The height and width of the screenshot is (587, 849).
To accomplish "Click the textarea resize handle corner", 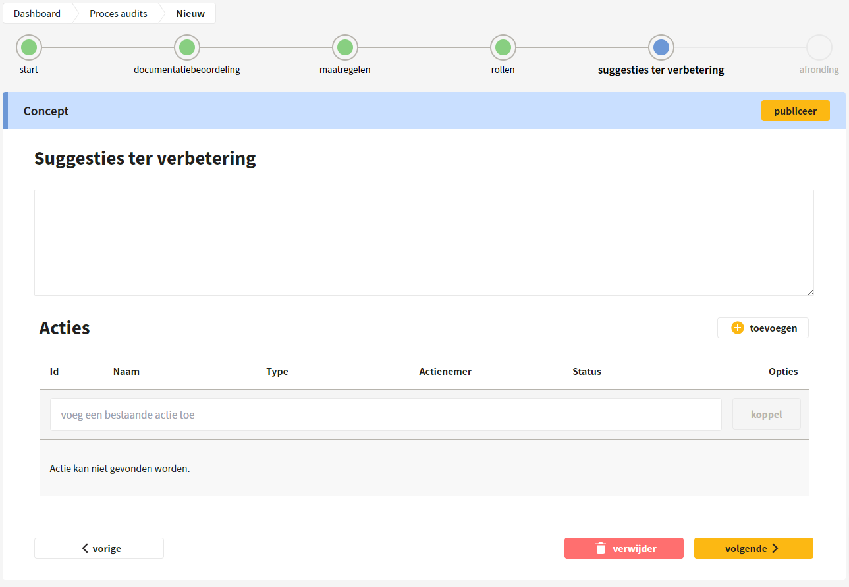I will click(810, 292).
